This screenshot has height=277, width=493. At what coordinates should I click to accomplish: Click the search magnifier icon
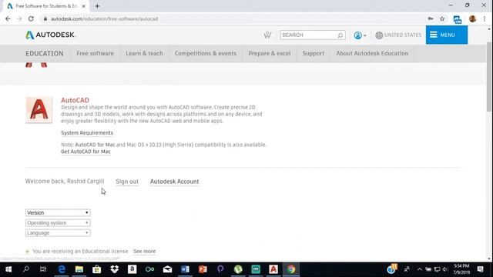[x=340, y=35]
